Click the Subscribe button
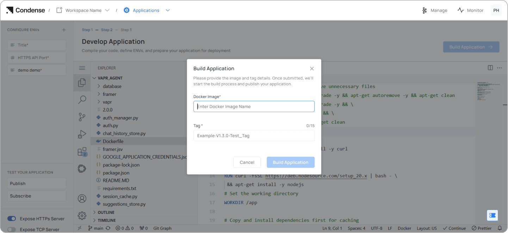Screen dimensions: 508x233 (37, 196)
